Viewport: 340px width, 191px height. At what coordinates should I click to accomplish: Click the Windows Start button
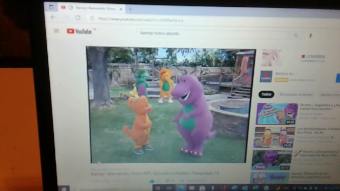(64, 189)
